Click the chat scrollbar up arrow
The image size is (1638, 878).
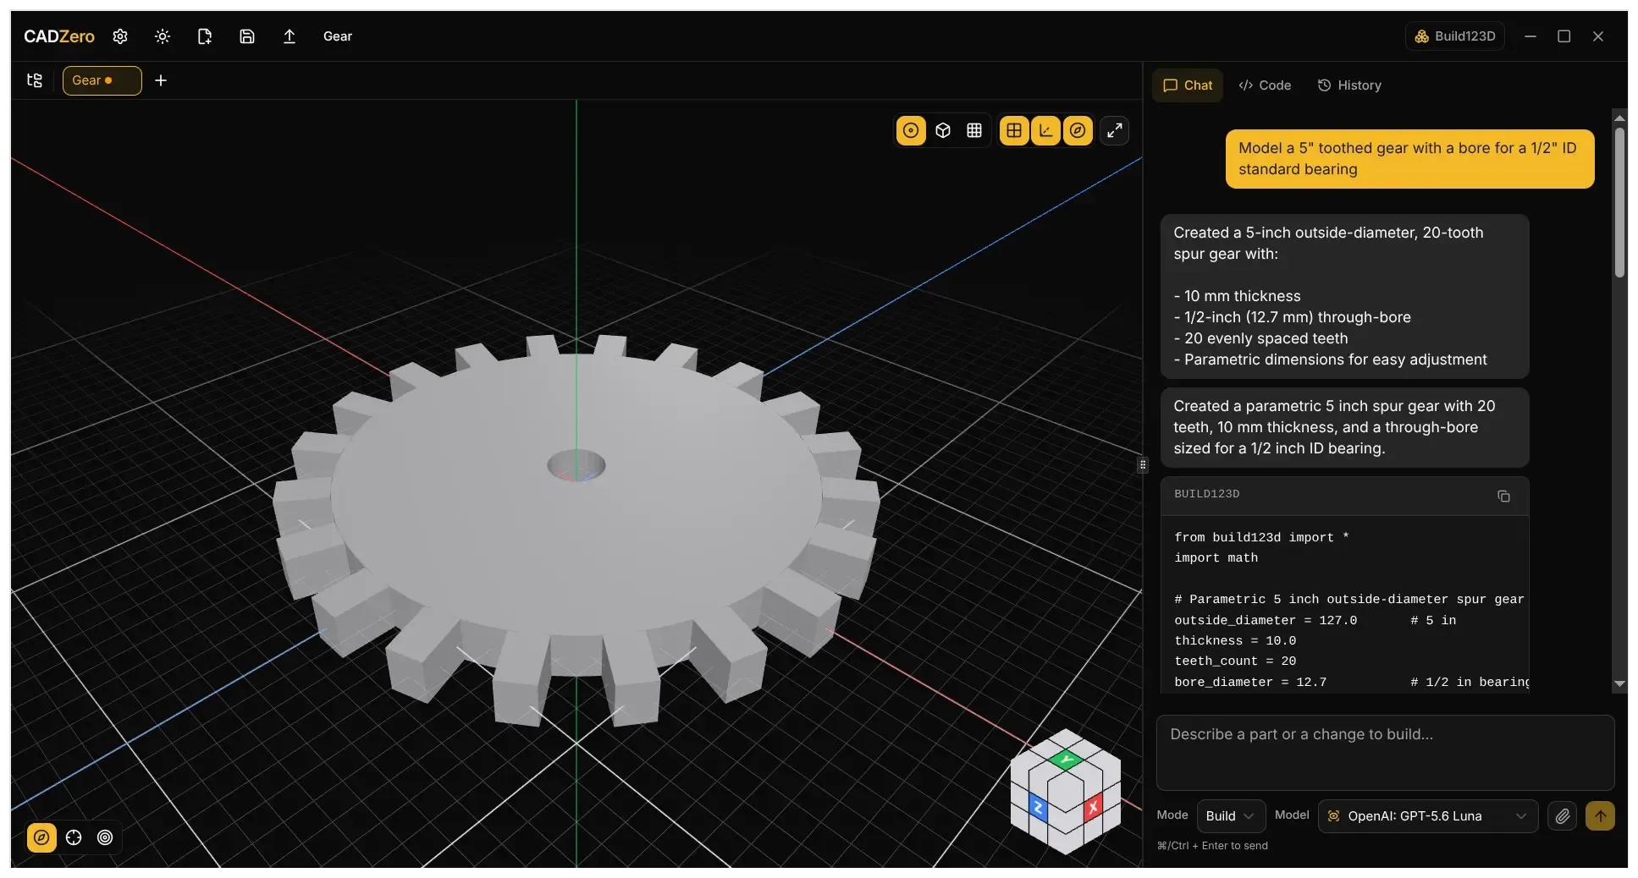(1619, 118)
